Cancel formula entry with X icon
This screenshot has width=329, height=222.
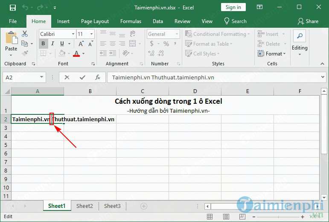tap(67, 77)
